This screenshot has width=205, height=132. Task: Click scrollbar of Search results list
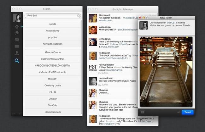point(81,66)
